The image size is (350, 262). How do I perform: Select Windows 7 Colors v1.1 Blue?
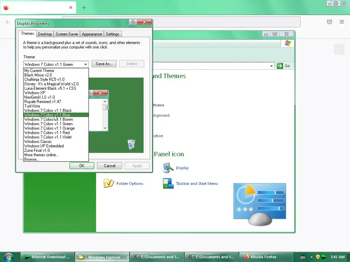click(x=56, y=115)
